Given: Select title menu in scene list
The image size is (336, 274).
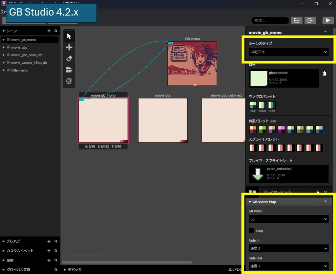Looking at the screenshot, I should click(19, 70).
